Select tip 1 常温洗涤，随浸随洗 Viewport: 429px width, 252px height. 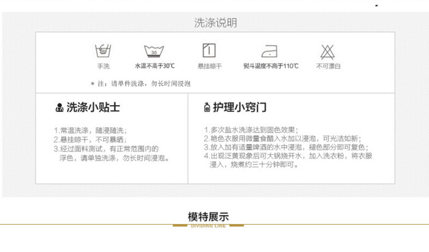90,130
